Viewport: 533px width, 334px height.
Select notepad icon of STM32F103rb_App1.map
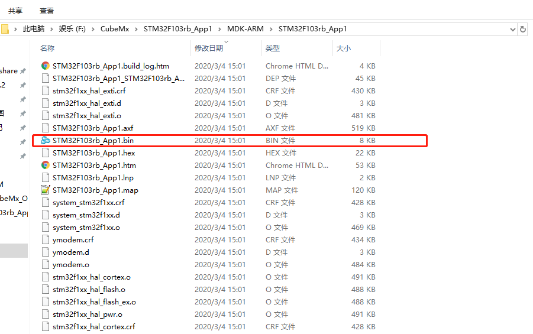click(45, 190)
